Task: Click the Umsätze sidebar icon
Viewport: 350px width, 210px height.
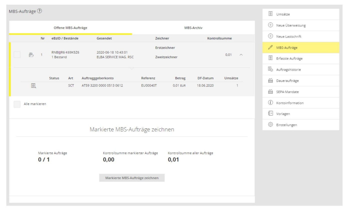Action: [x=270, y=14]
